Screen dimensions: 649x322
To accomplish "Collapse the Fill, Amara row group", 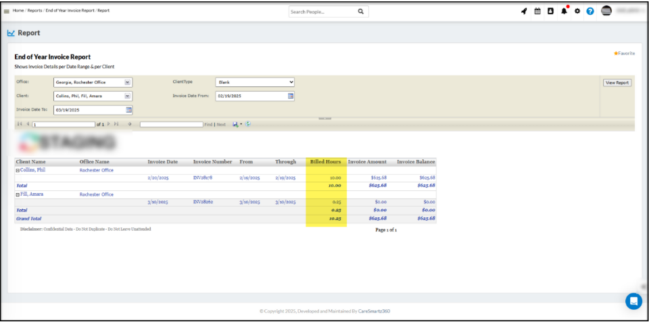I will point(18,194).
